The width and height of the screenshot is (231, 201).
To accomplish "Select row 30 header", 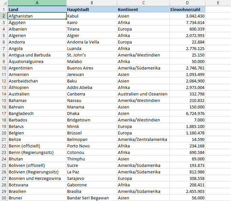I will (x=4, y=198).
